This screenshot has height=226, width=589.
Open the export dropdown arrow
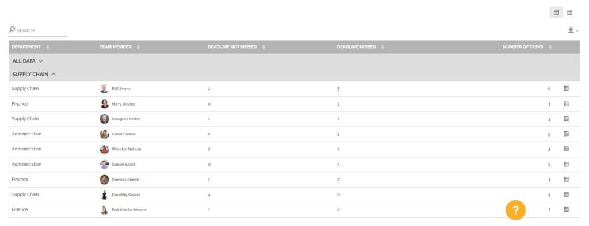tap(577, 31)
